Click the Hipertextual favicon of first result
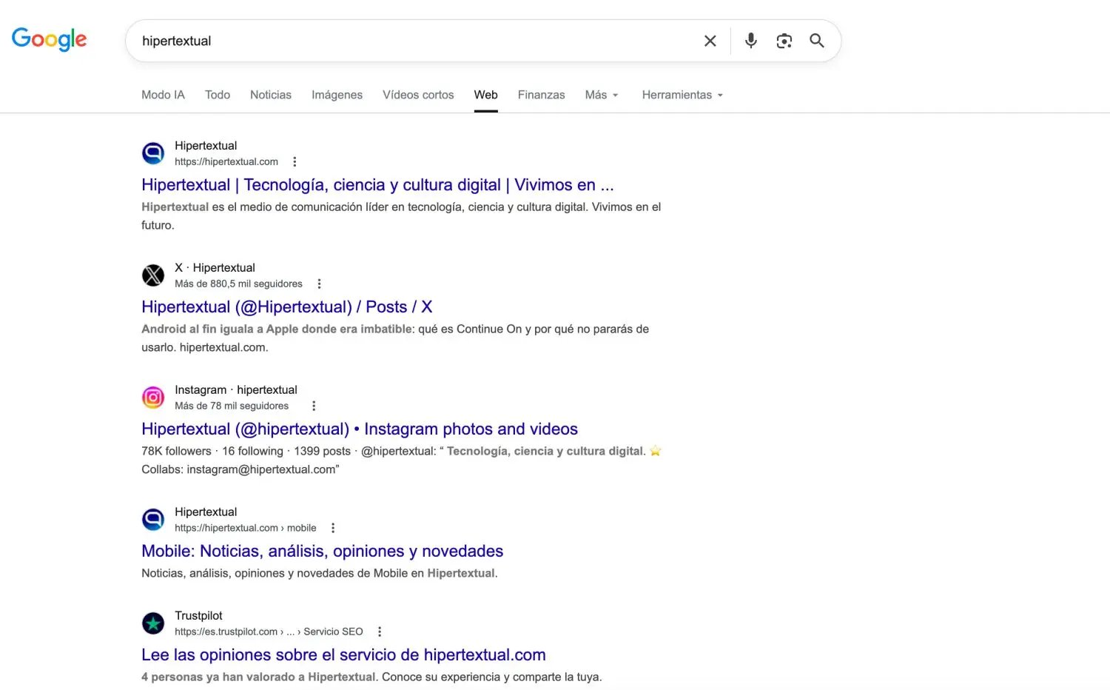This screenshot has width=1110, height=690. coord(153,153)
